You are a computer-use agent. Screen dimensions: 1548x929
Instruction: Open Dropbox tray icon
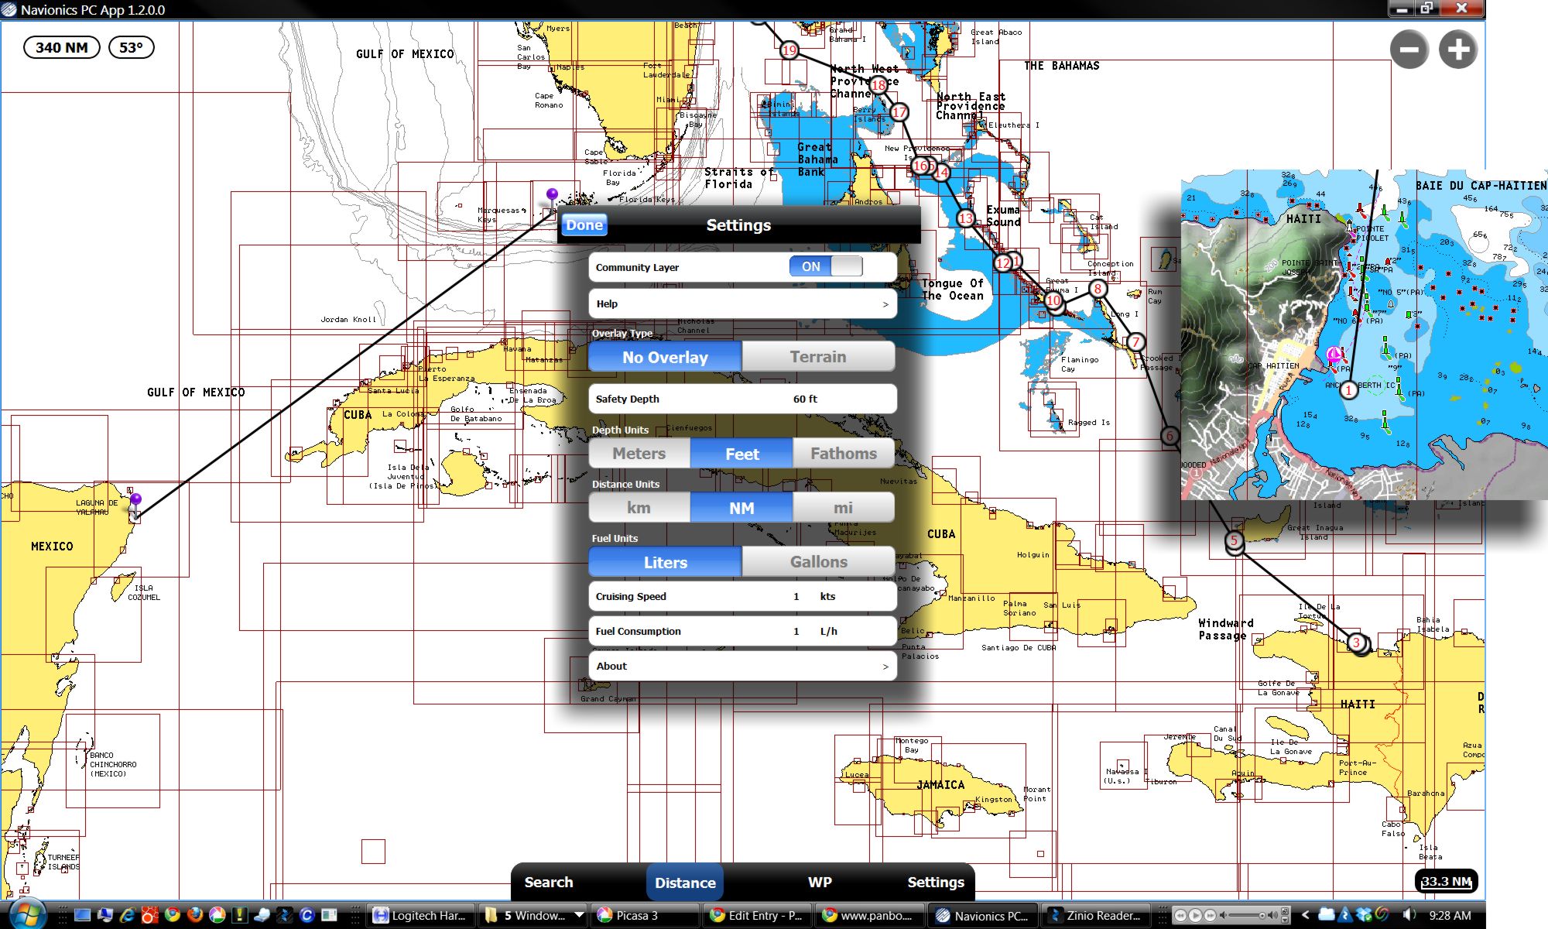point(1364,915)
